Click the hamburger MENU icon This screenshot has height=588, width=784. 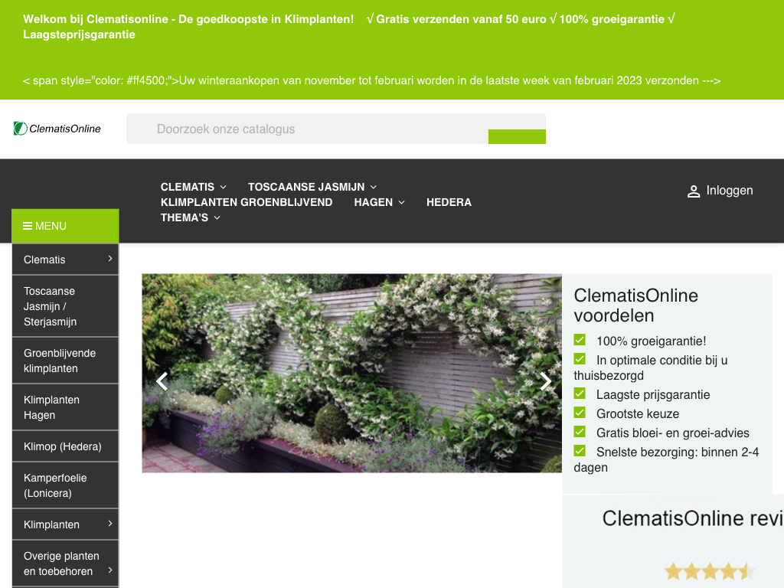coord(28,226)
